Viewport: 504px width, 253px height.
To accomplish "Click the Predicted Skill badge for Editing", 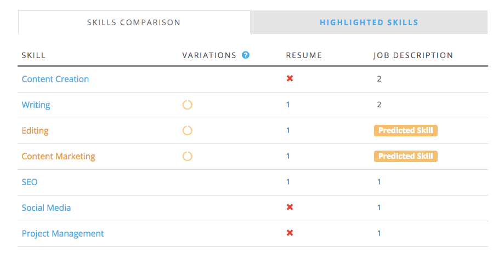I will point(406,130).
